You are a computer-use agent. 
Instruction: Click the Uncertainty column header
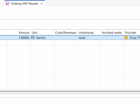coord(89,33)
